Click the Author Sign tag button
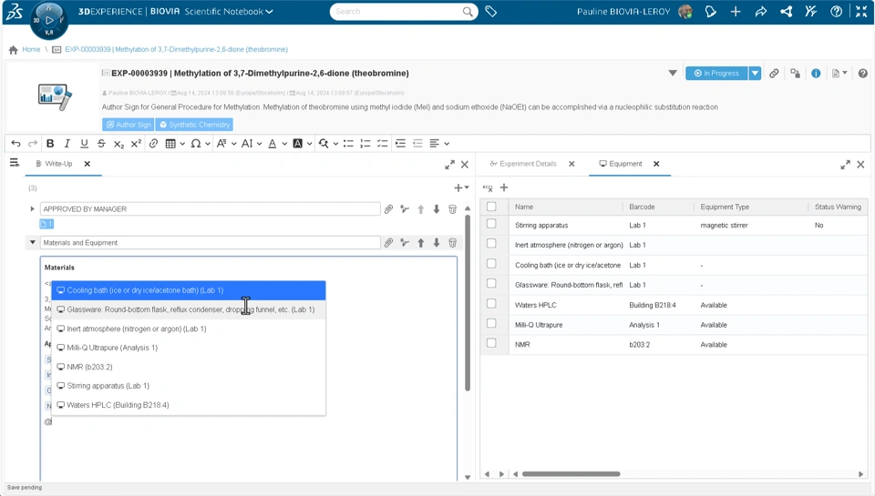 click(129, 125)
